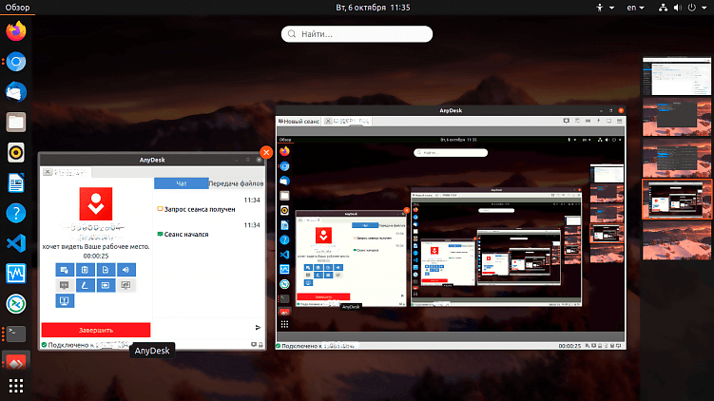Click volume speaker icon in top bar

tap(678, 8)
